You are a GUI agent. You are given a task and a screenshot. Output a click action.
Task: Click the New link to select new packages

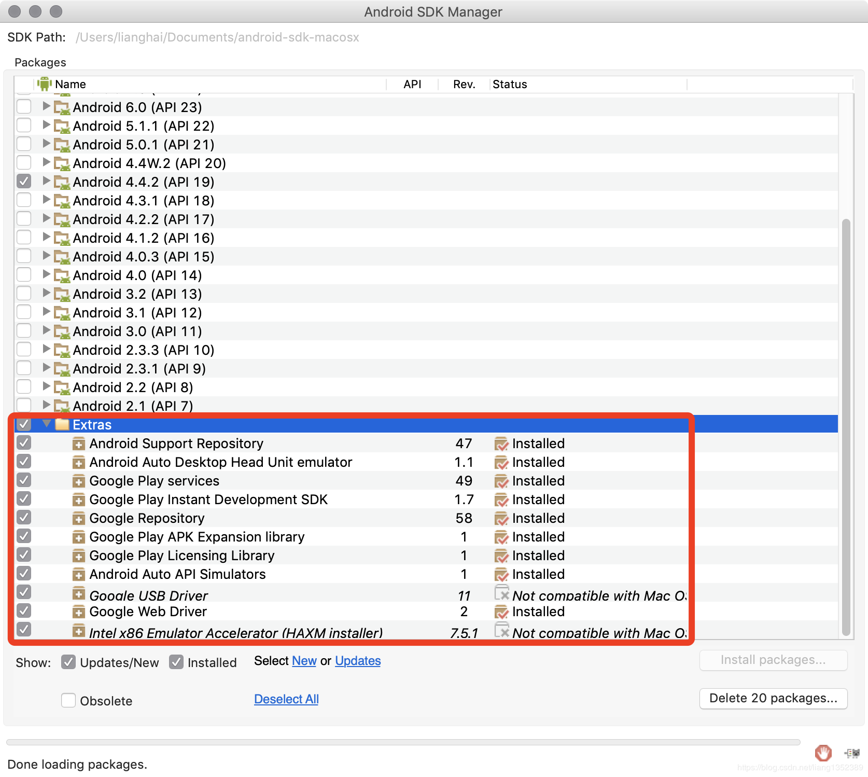click(304, 661)
